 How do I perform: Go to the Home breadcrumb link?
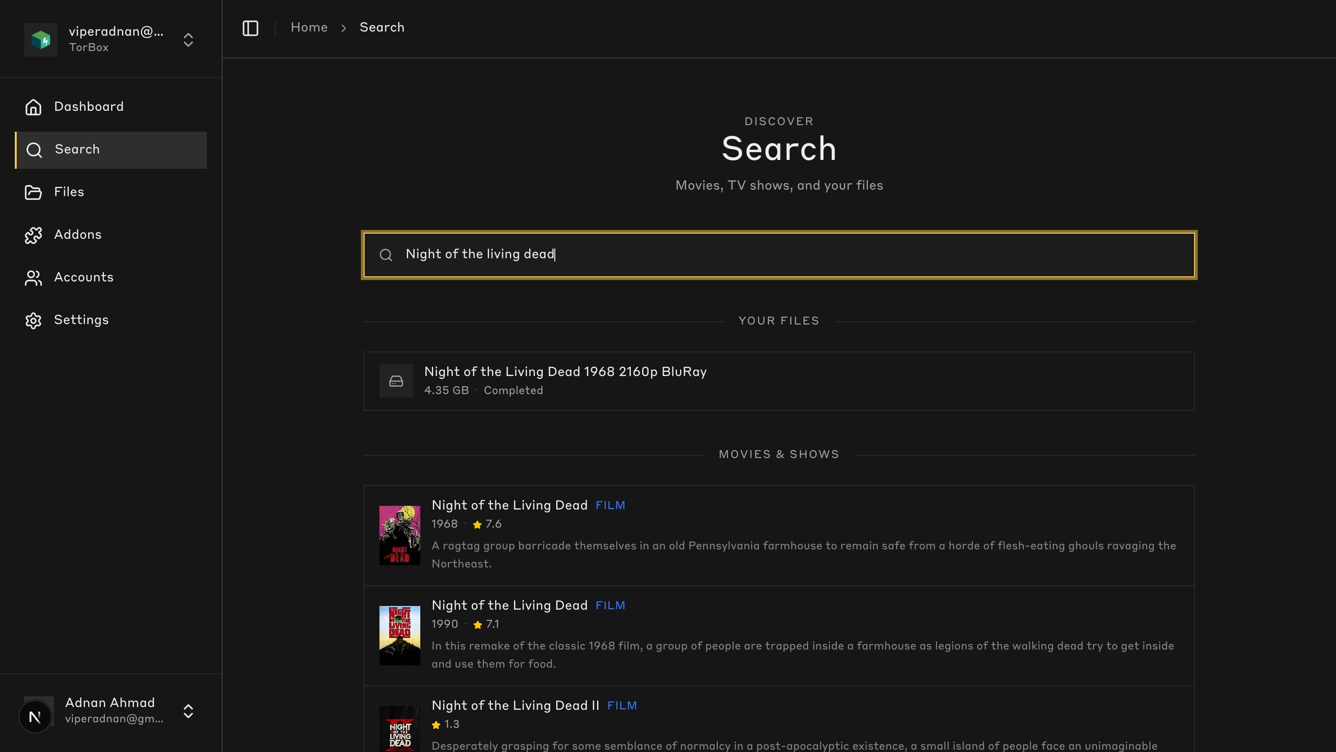click(308, 27)
